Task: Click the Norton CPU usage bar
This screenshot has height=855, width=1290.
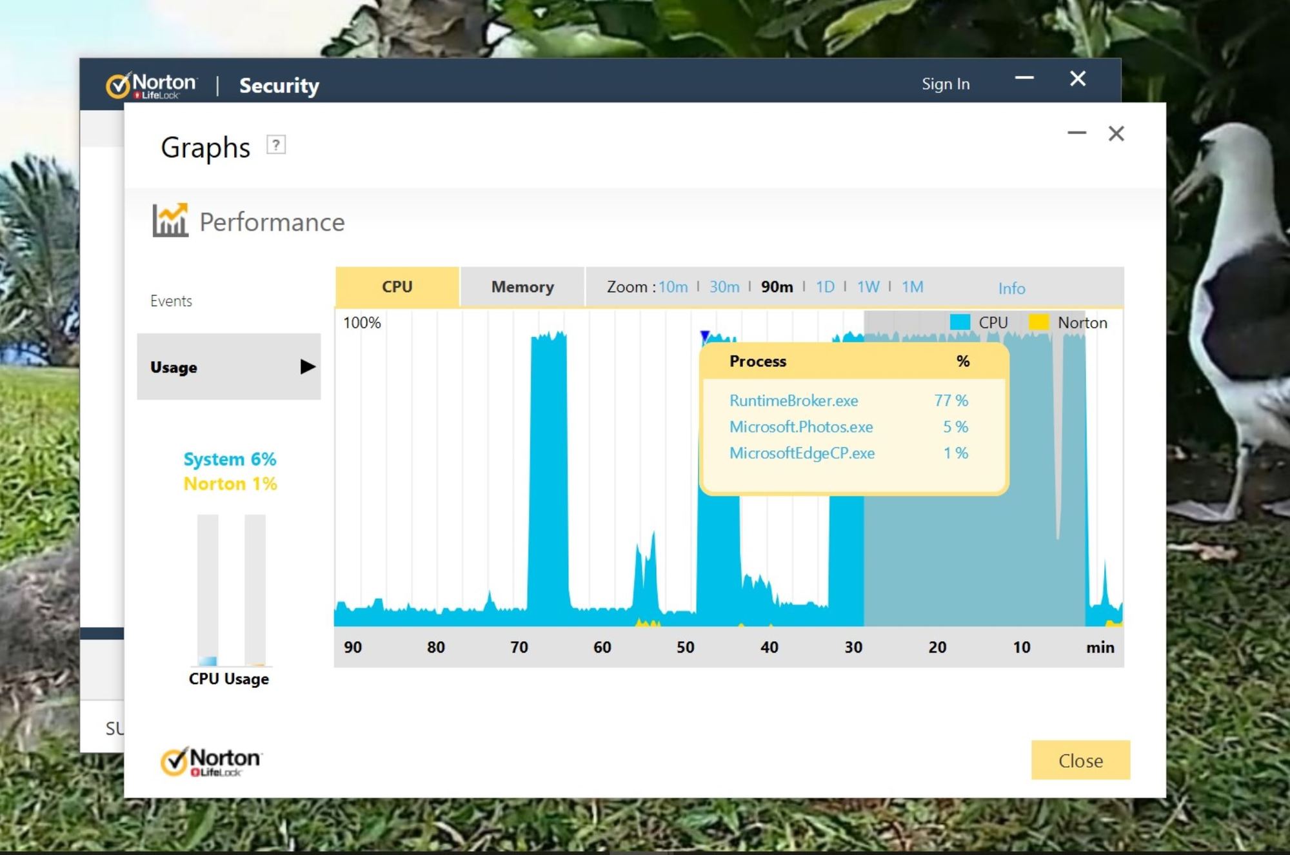Action: 255,590
